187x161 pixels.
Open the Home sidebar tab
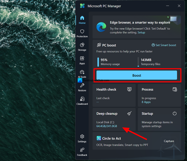82,20
